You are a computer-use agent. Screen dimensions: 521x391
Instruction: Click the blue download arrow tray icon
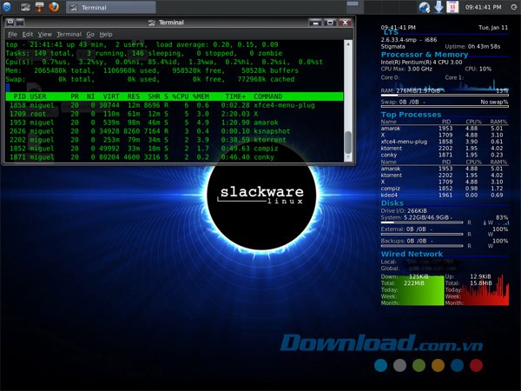pos(439,7)
